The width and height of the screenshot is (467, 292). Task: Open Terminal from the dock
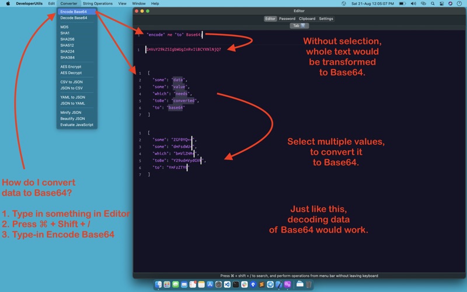point(236,284)
